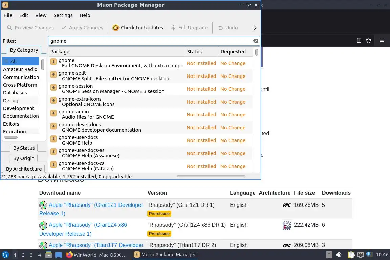390x260 pixels.
Task: Sort by the Package column header
Action: (117, 52)
